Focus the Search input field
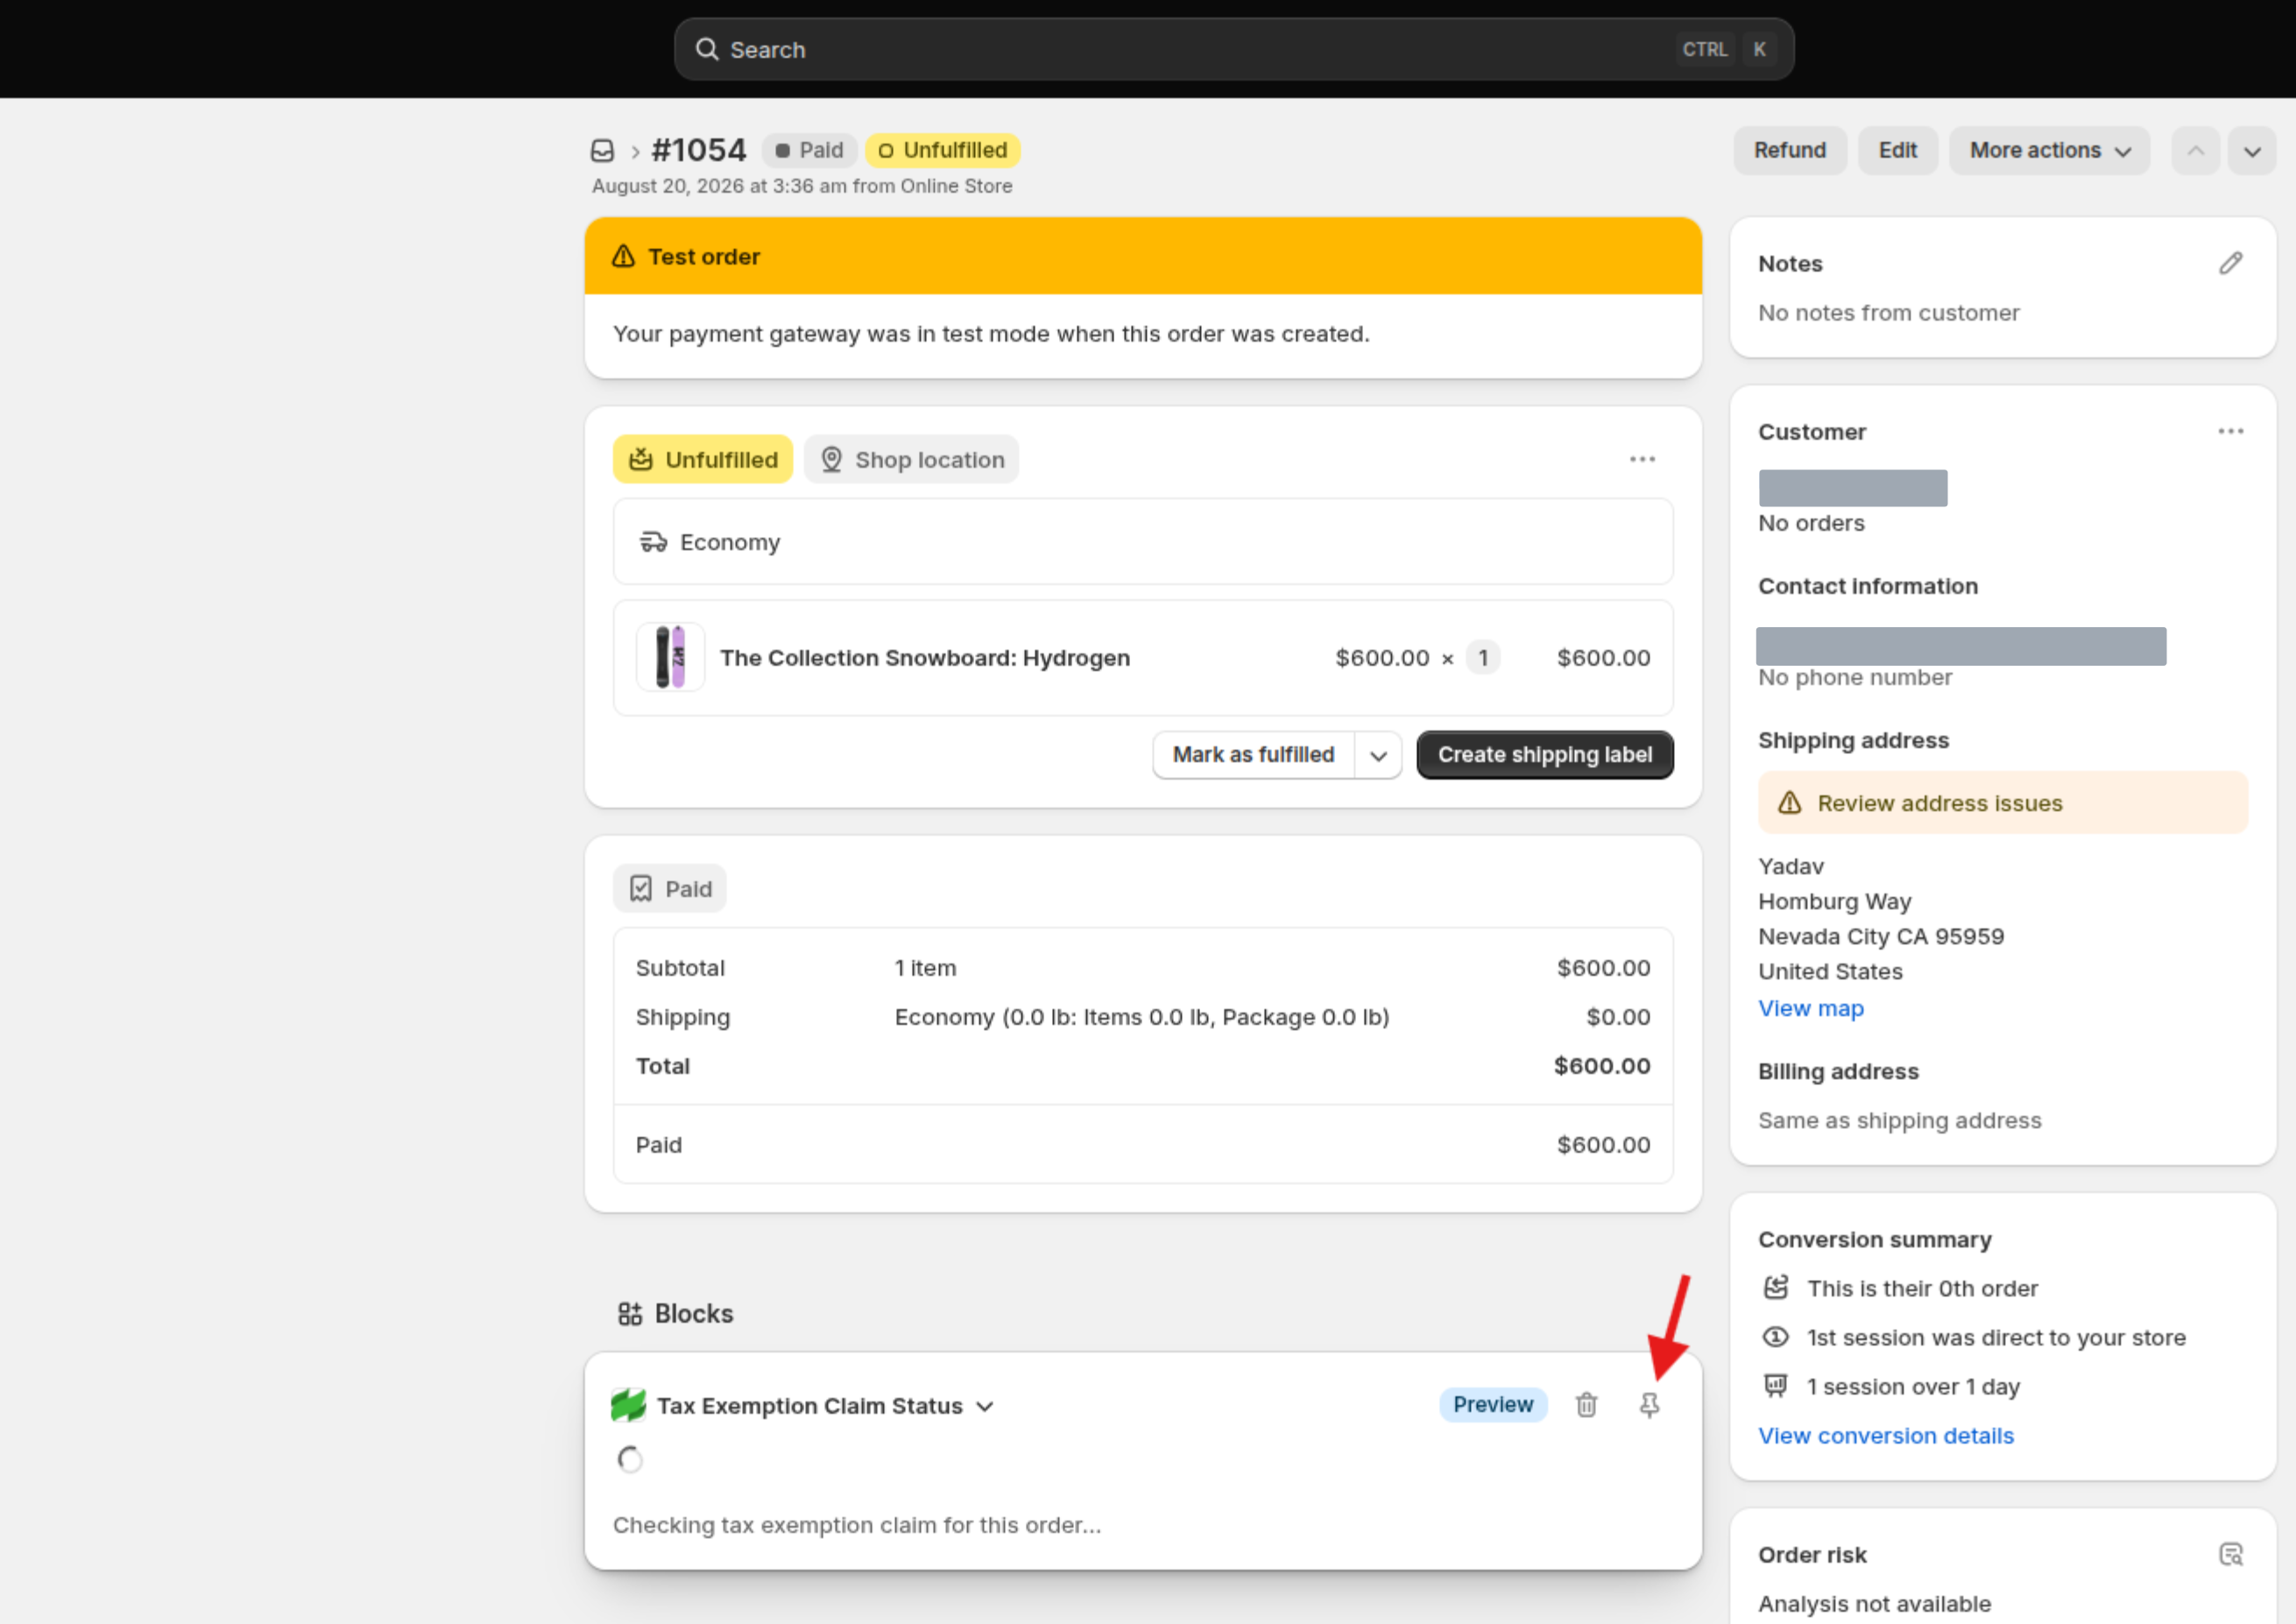 (x=1233, y=49)
